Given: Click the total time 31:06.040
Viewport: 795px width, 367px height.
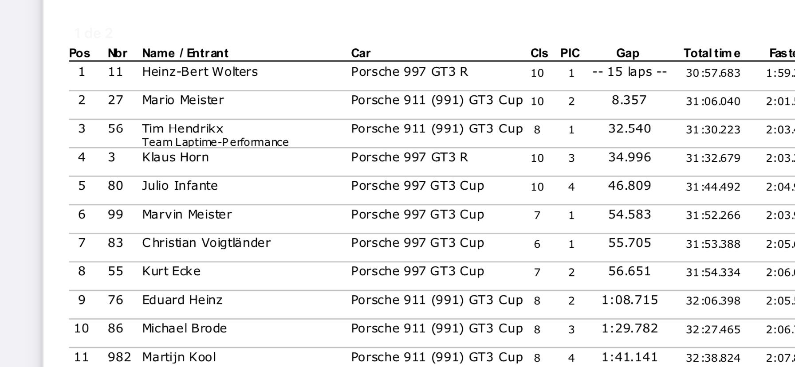Looking at the screenshot, I should coord(713,102).
